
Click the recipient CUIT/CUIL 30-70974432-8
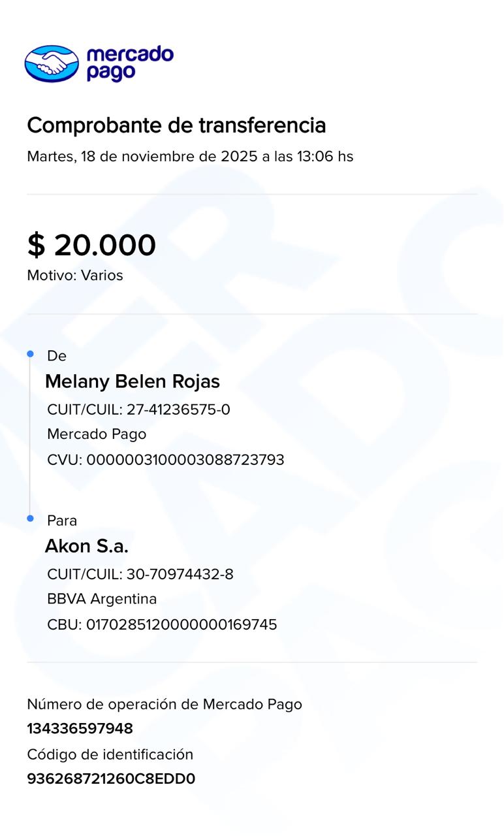[x=140, y=575]
